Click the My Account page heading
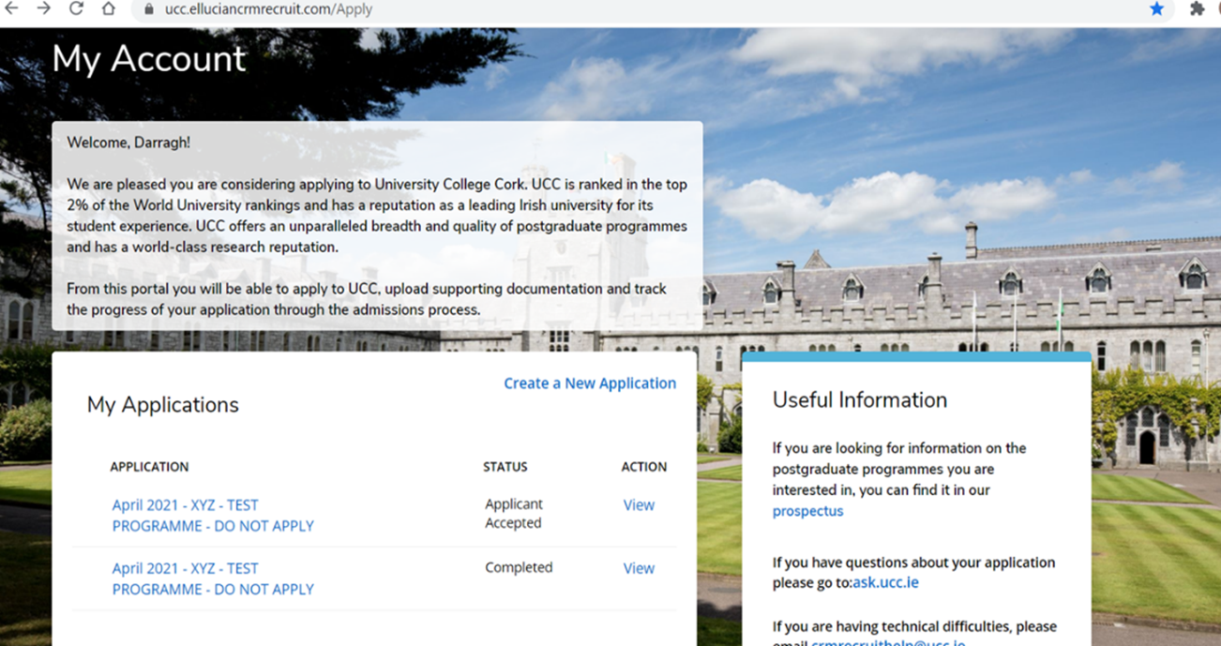The width and height of the screenshot is (1221, 646). click(x=149, y=58)
